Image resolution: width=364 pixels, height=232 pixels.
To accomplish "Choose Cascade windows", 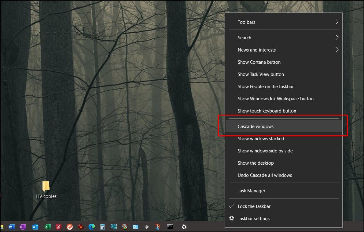I will [x=284, y=127].
